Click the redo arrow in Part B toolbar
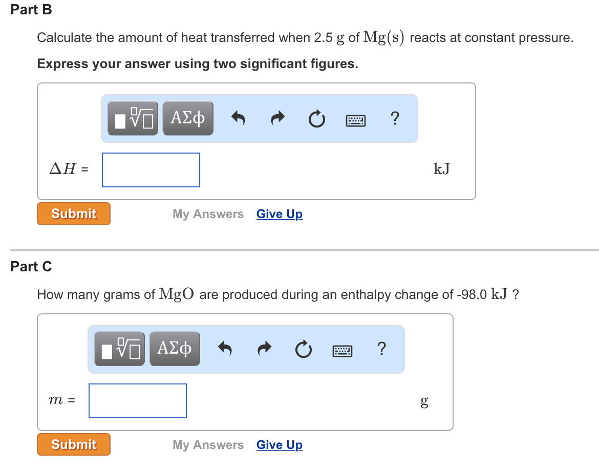The image size is (599, 472). pyautogui.click(x=277, y=118)
